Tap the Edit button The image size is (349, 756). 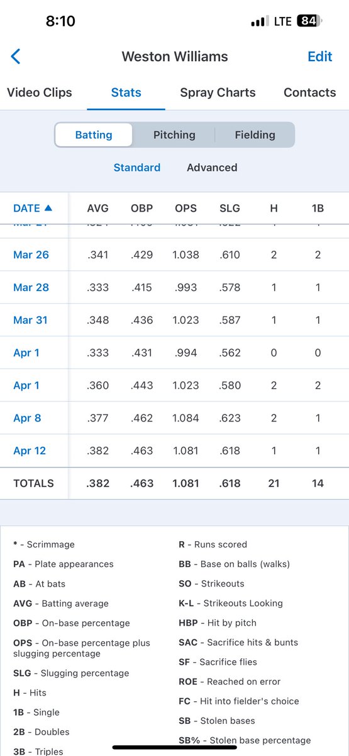point(319,56)
